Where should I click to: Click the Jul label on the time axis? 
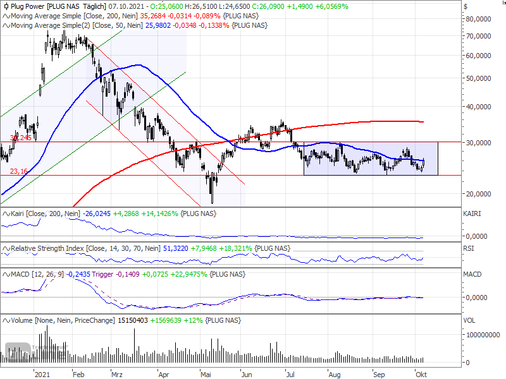click(x=290, y=375)
